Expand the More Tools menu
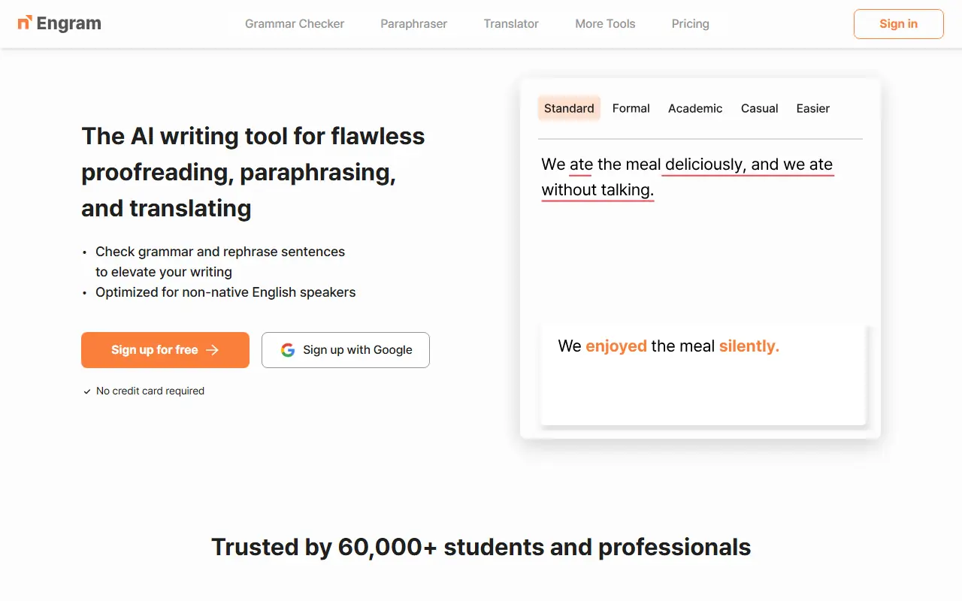962x601 pixels. (x=605, y=24)
